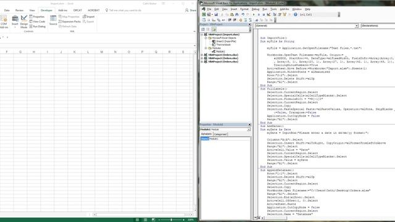Click the Reset stop icon in VBA toolbar

(x=264, y=15)
